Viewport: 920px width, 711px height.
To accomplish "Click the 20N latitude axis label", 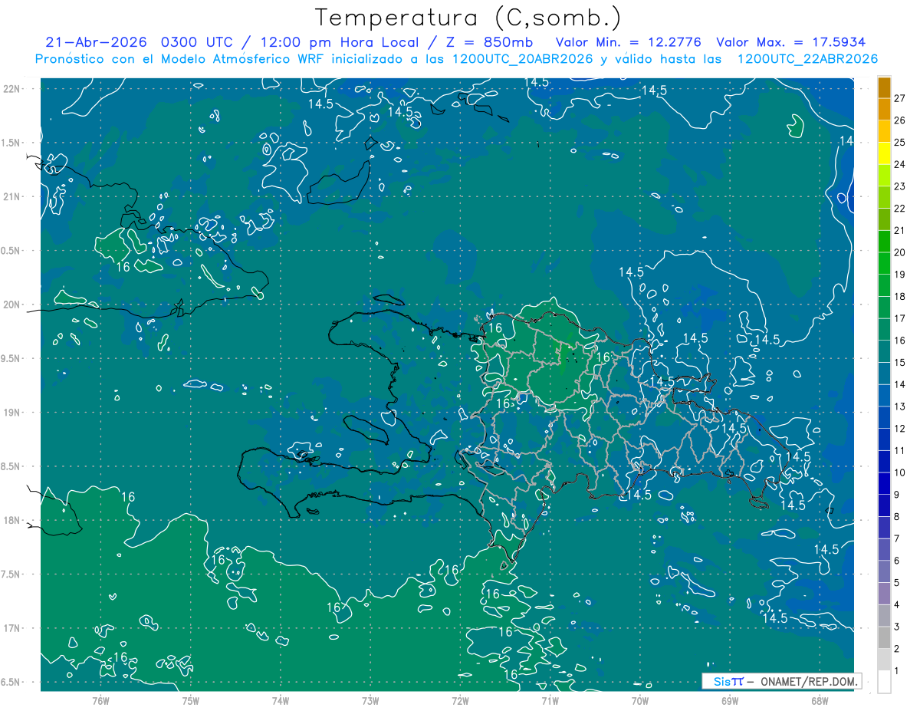I will point(11,304).
